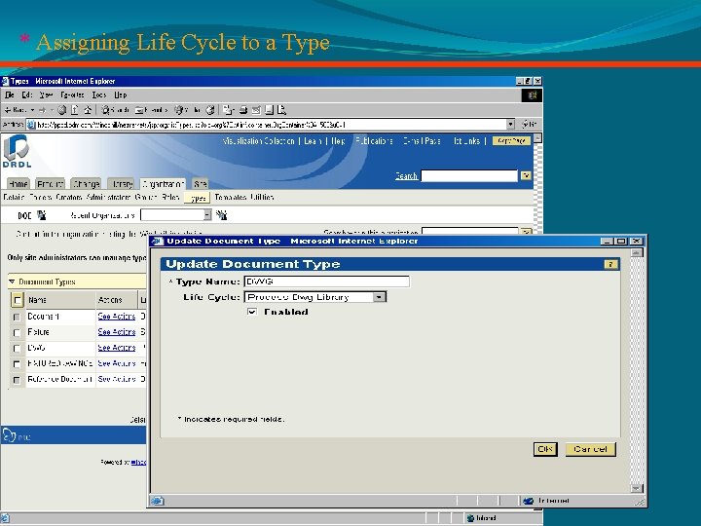701x526 pixels.
Task: Click the Stop loading icon
Action: point(62,110)
